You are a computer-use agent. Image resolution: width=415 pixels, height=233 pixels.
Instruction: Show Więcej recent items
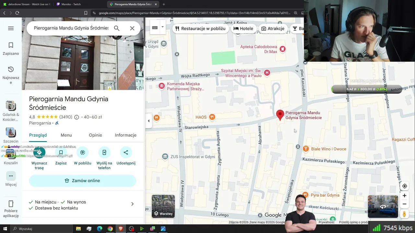[x=11, y=179]
